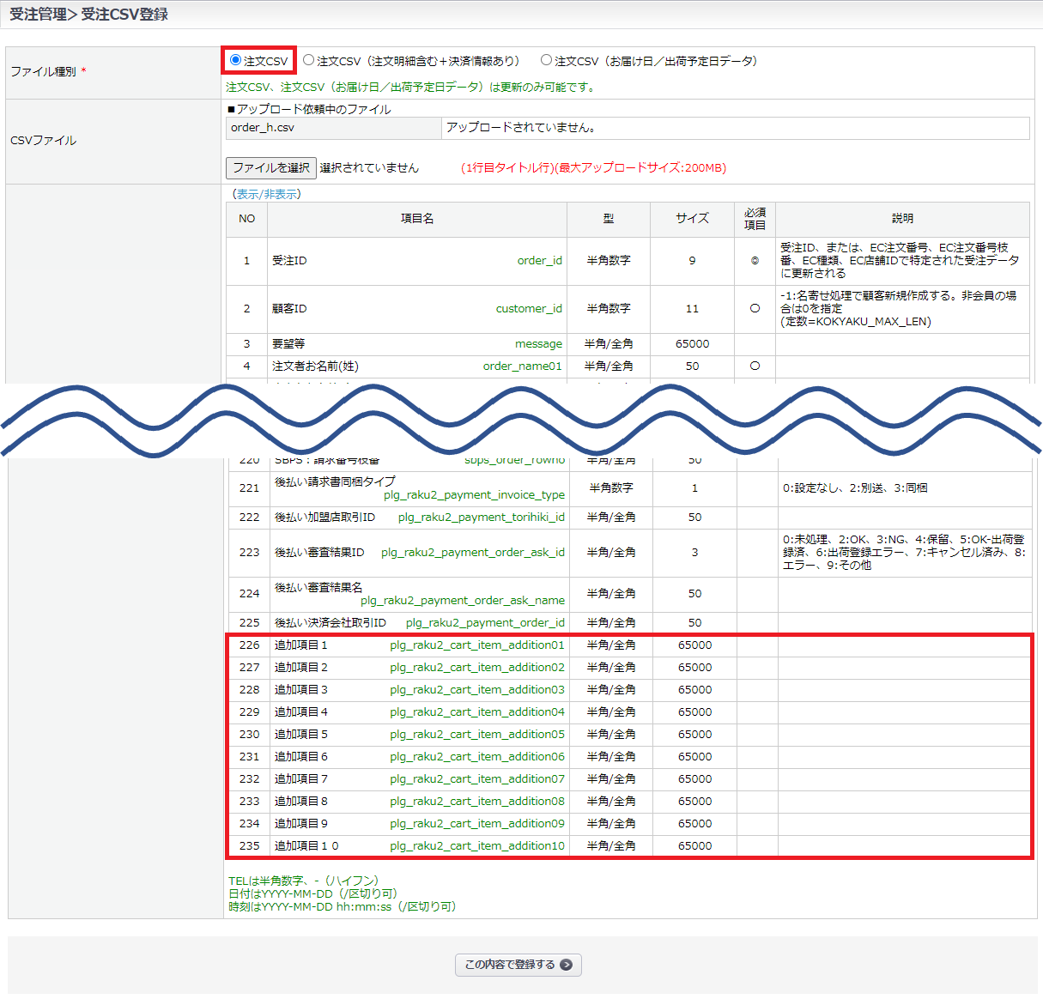The image size is (1043, 999).
Task: Click plg_raku2_cart_item_addition01 field name
Action: (x=477, y=645)
